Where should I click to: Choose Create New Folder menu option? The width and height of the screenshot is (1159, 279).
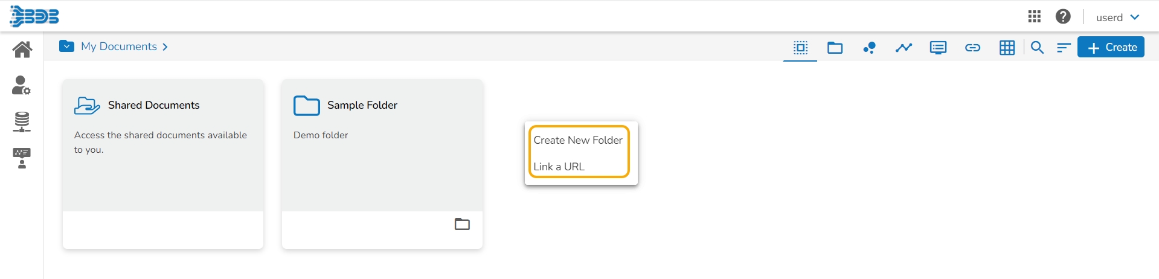pyautogui.click(x=578, y=140)
